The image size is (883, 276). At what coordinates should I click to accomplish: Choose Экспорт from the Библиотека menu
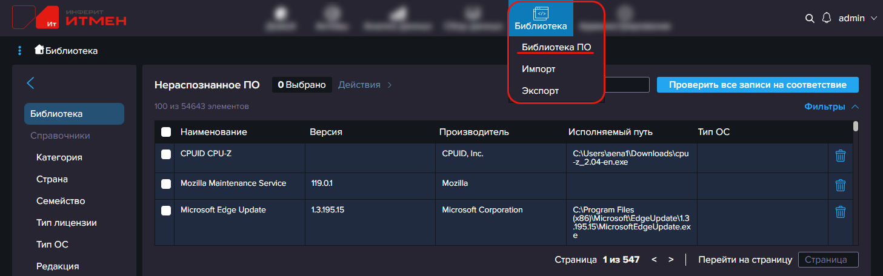pyautogui.click(x=540, y=91)
